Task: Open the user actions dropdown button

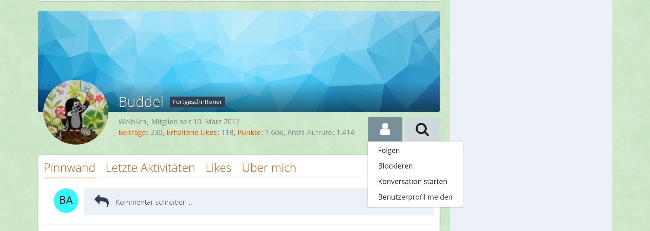Action: tap(385, 129)
